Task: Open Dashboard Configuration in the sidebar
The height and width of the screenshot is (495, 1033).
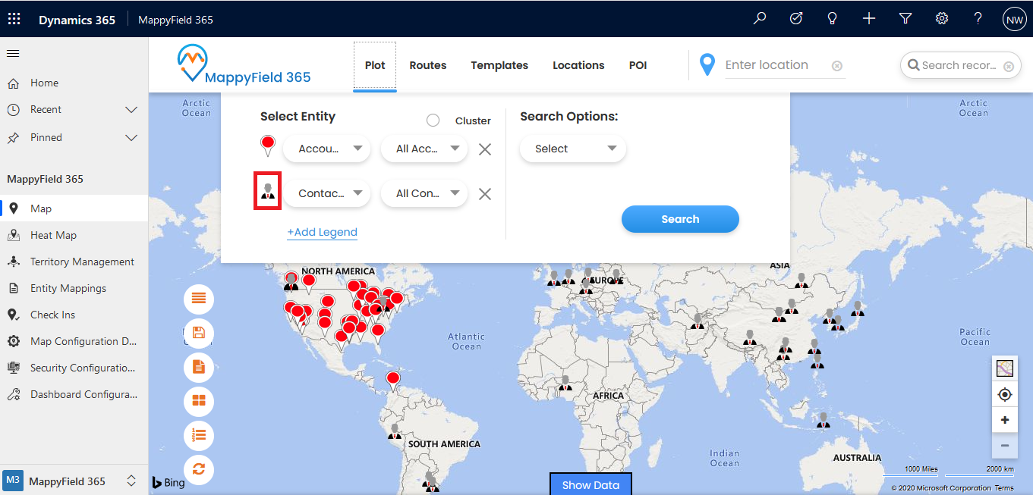Action: tap(74, 394)
